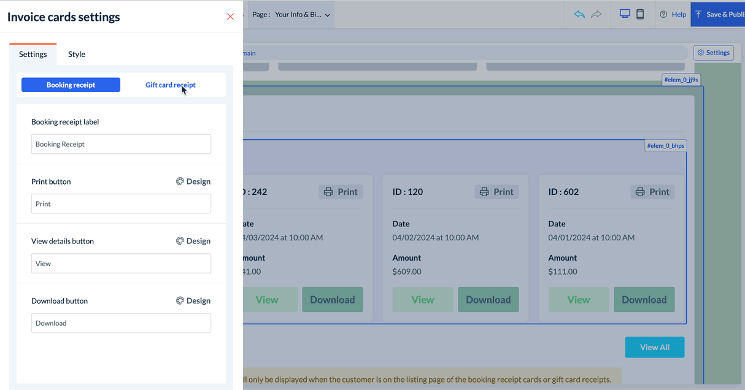Click the date 04/02/2024 at 10:00 AM
Screen dimensions: 745x390
(x=436, y=237)
